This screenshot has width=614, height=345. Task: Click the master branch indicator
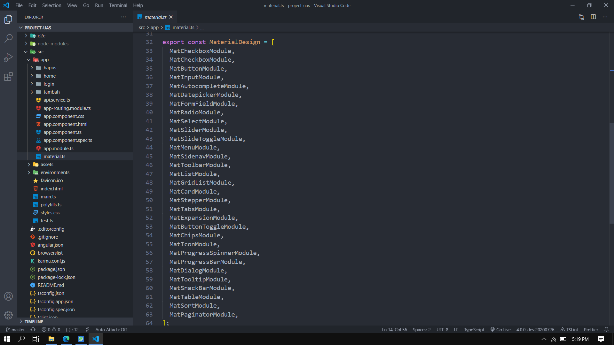click(15, 329)
